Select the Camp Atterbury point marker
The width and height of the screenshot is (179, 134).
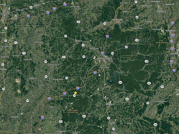coord(162,41)
